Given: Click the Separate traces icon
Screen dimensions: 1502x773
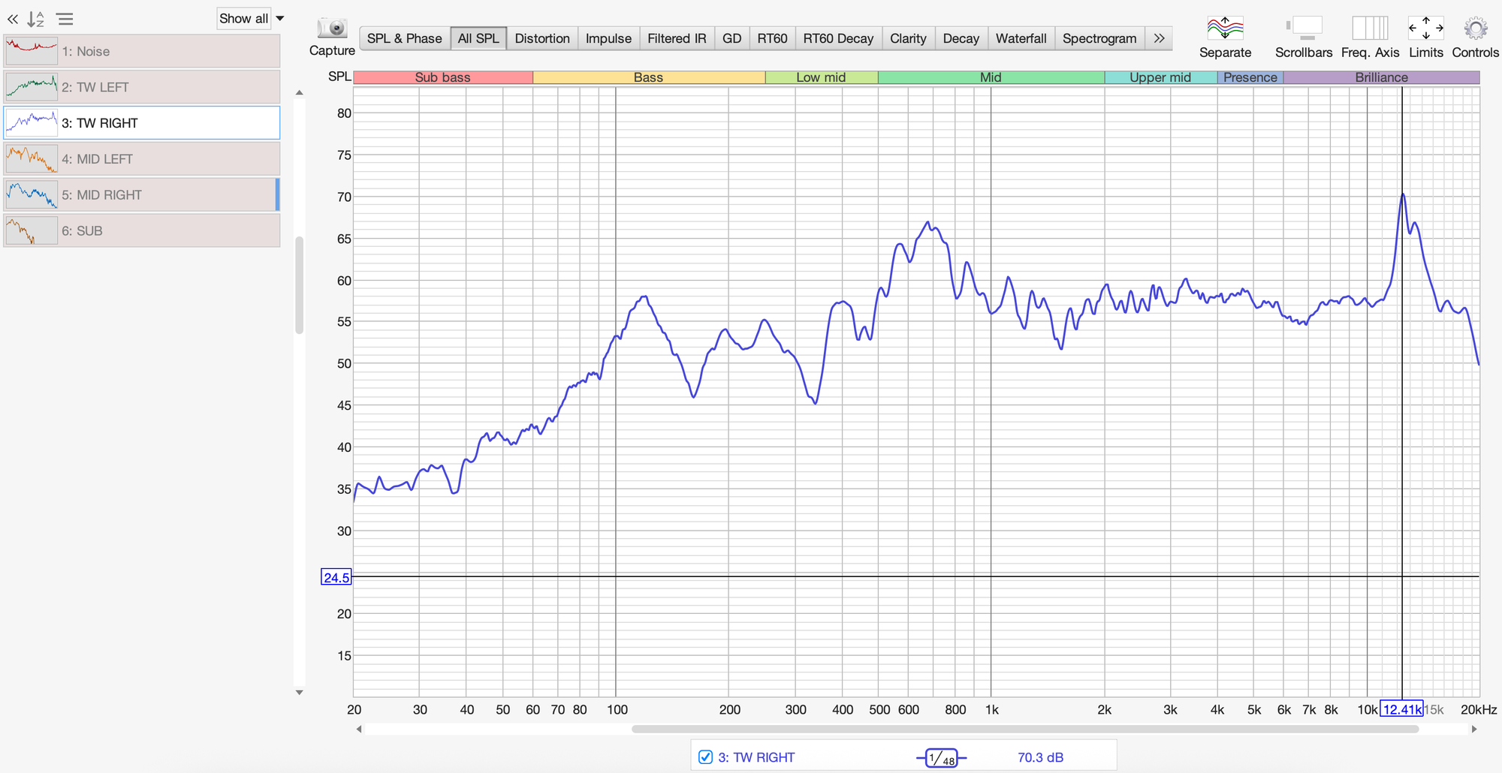Looking at the screenshot, I should [x=1225, y=29].
